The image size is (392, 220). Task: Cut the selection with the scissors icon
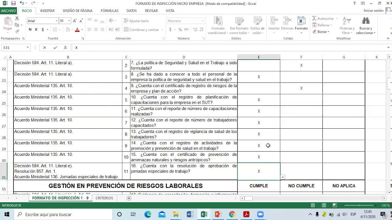pos(17,19)
